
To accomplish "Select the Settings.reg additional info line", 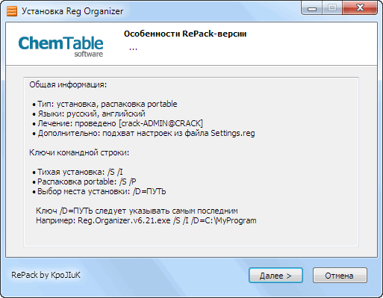I will [x=143, y=133].
